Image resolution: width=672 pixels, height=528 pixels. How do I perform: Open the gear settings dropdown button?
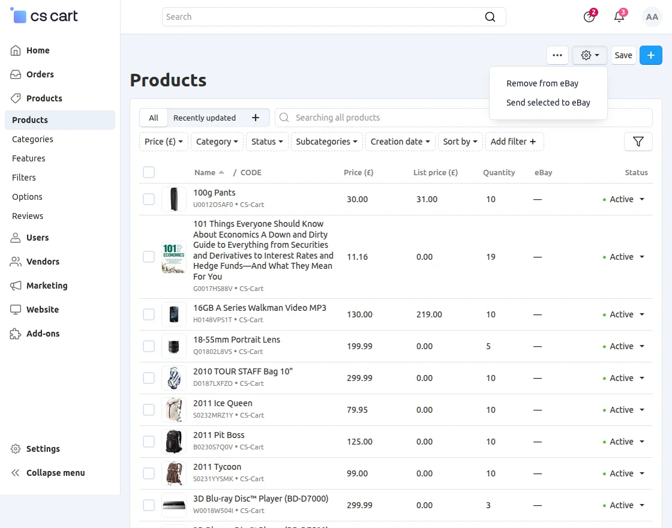click(x=590, y=55)
